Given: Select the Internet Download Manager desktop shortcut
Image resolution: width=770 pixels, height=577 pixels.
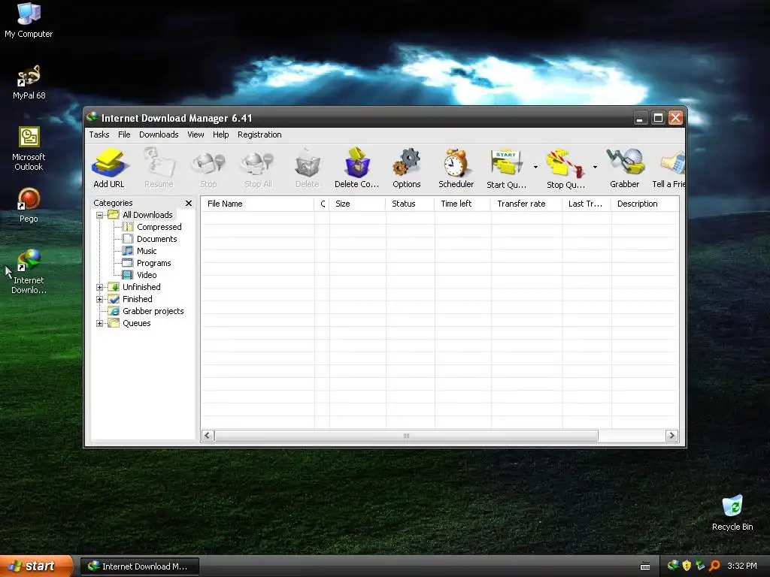Looking at the screenshot, I should [29, 272].
